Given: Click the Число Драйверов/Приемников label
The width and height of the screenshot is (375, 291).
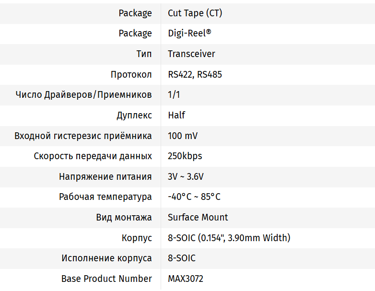Looking at the screenshot, I should (x=83, y=94).
